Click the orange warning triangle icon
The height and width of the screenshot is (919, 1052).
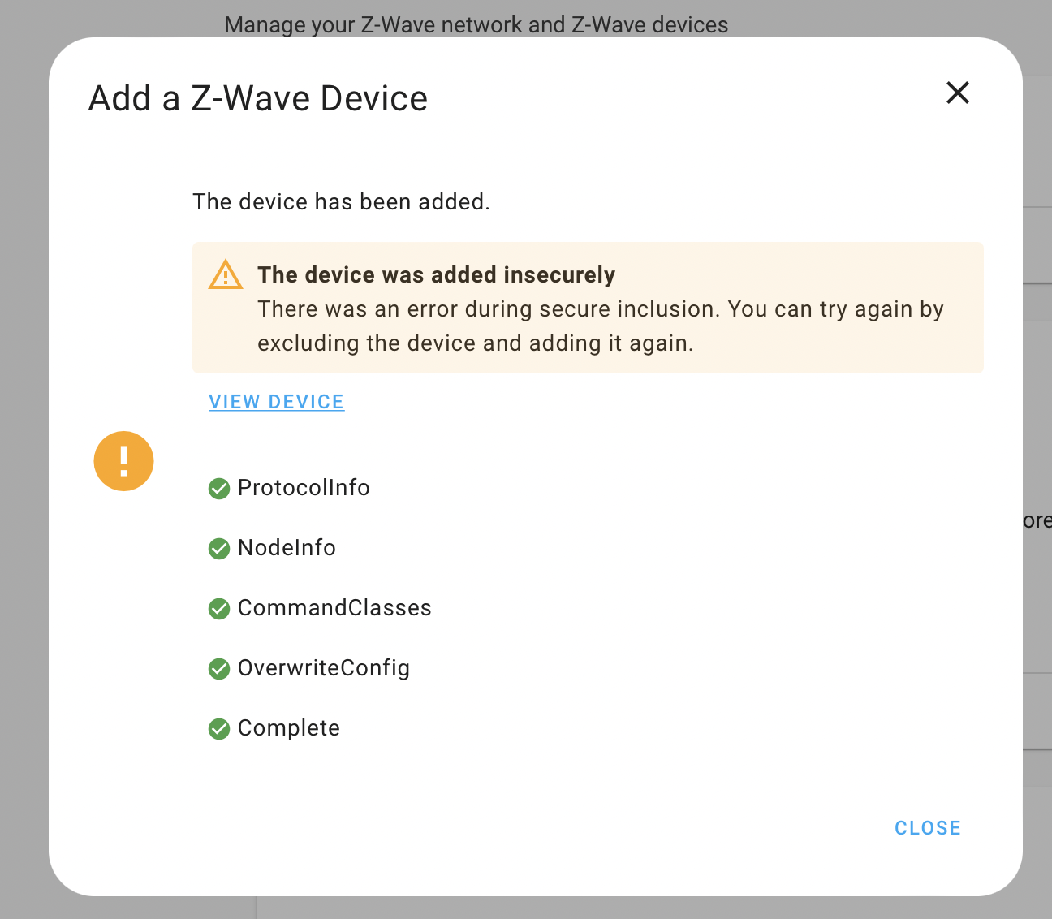click(x=226, y=275)
